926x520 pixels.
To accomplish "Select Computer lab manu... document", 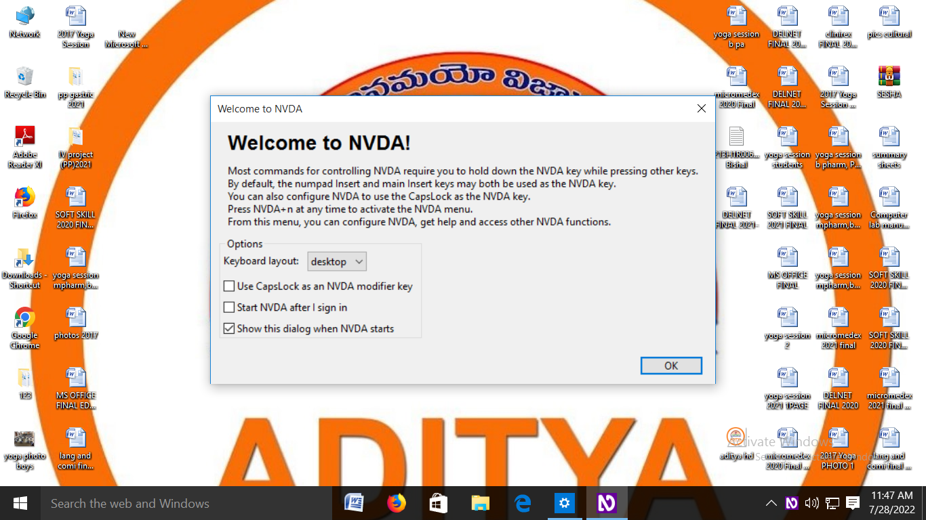I will coord(889,207).
